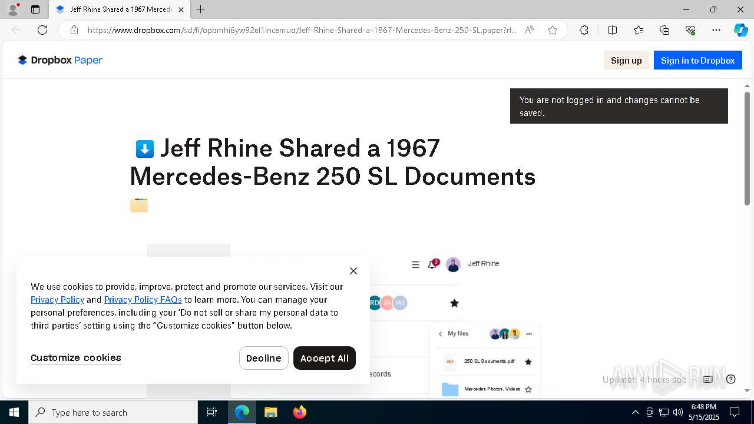Screen dimensions: 754x424
Task: Dismiss the cookie banner with X
Action: [x=353, y=271]
